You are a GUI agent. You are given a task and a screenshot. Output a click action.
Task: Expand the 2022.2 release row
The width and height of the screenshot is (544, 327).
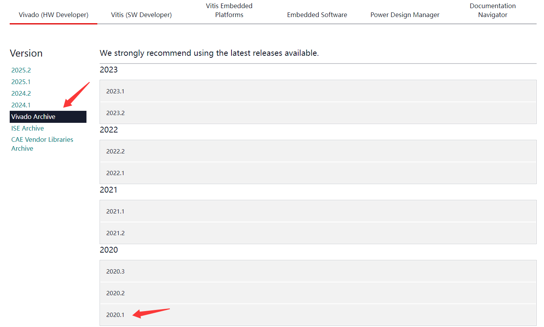318,151
